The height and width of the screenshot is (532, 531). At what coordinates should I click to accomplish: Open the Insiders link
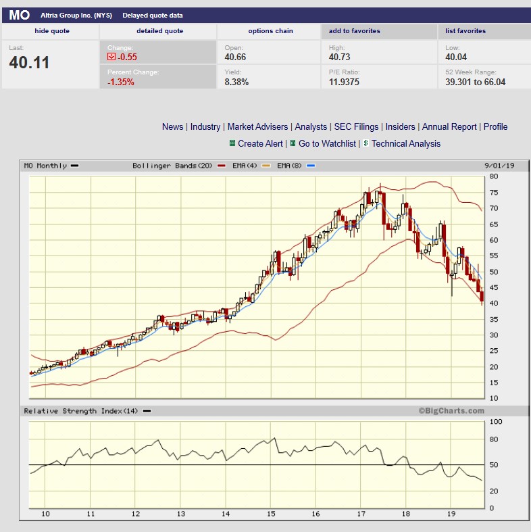401,127
